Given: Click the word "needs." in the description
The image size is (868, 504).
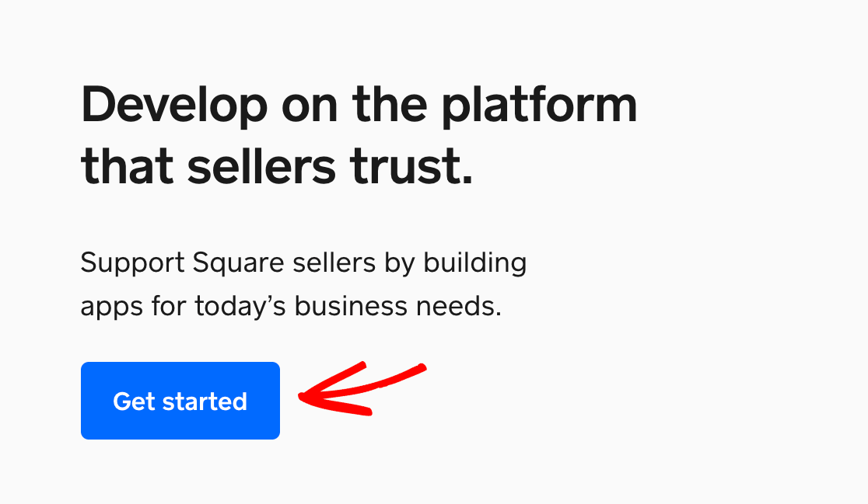Looking at the screenshot, I should click(x=459, y=307).
